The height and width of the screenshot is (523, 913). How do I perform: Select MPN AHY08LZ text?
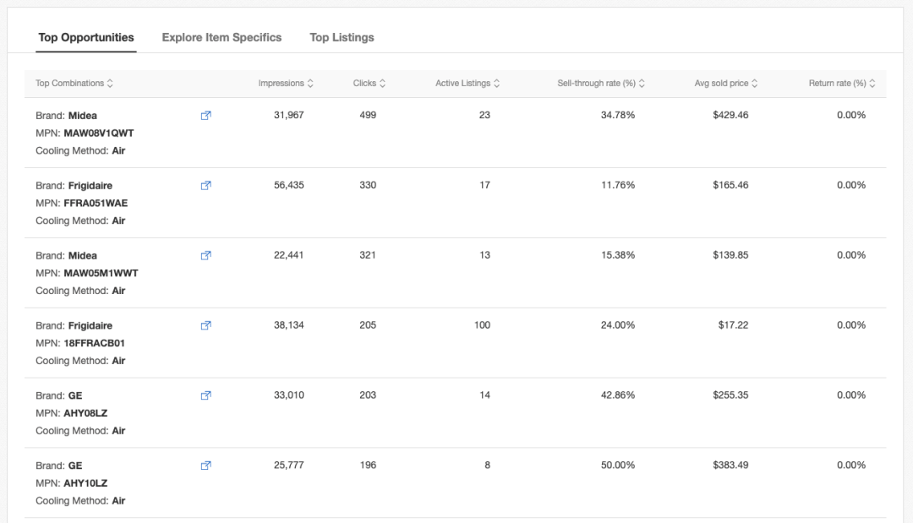[85, 413]
